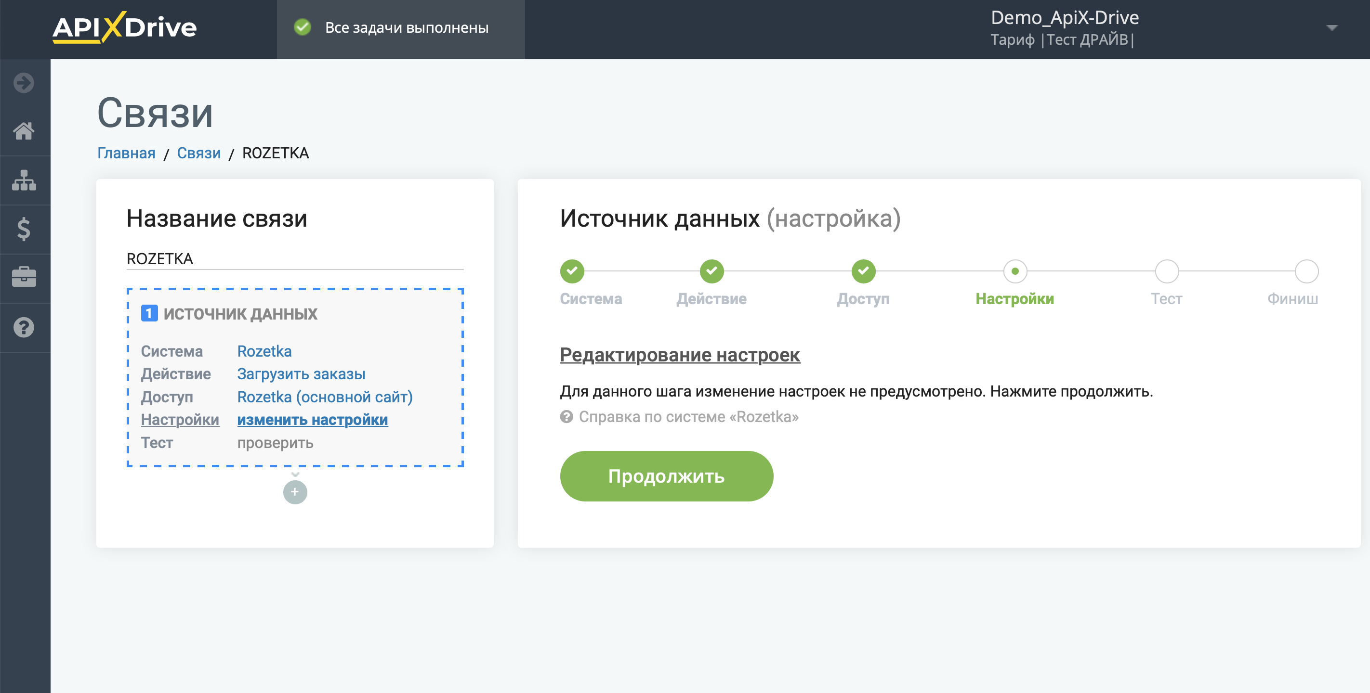Viewport: 1370px width, 693px height.
Task: Open "Справка по системе «Rozetka»" help link
Action: (x=689, y=417)
